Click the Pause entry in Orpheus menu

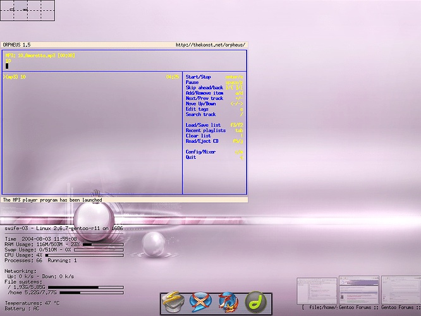point(192,82)
